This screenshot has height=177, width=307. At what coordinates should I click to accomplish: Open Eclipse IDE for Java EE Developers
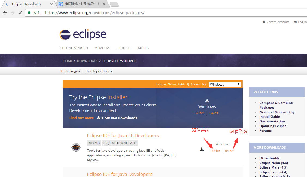point(123,135)
